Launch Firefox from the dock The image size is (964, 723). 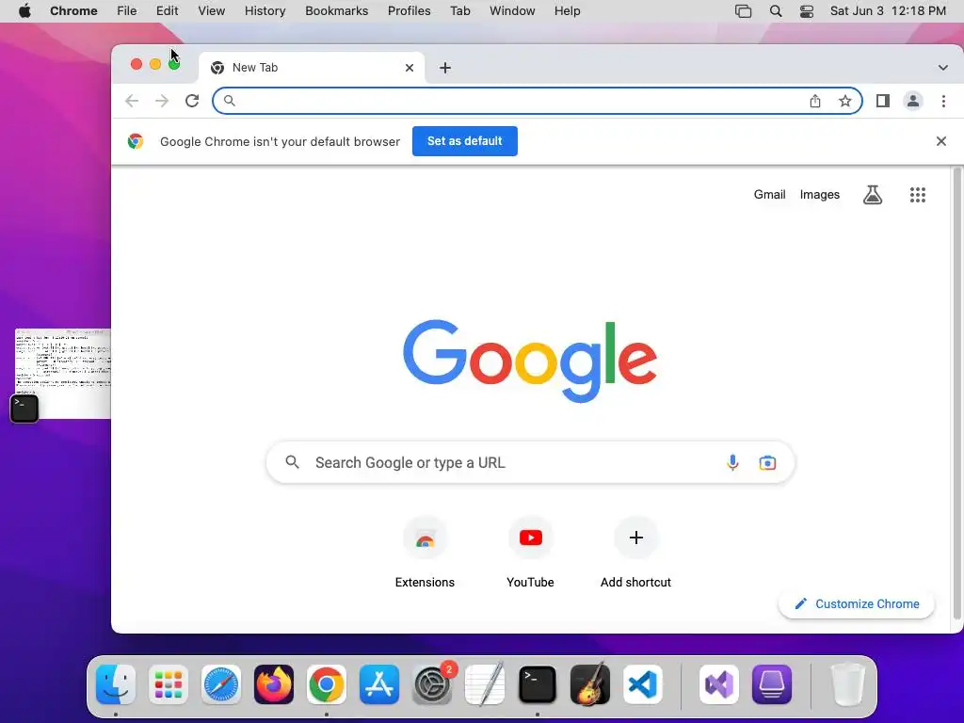274,684
